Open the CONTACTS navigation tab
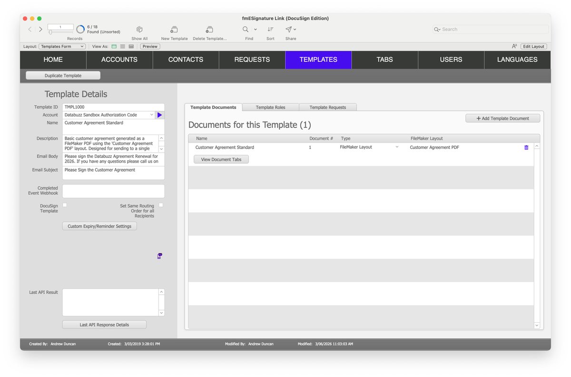The height and width of the screenshot is (377, 571). pyautogui.click(x=186, y=59)
